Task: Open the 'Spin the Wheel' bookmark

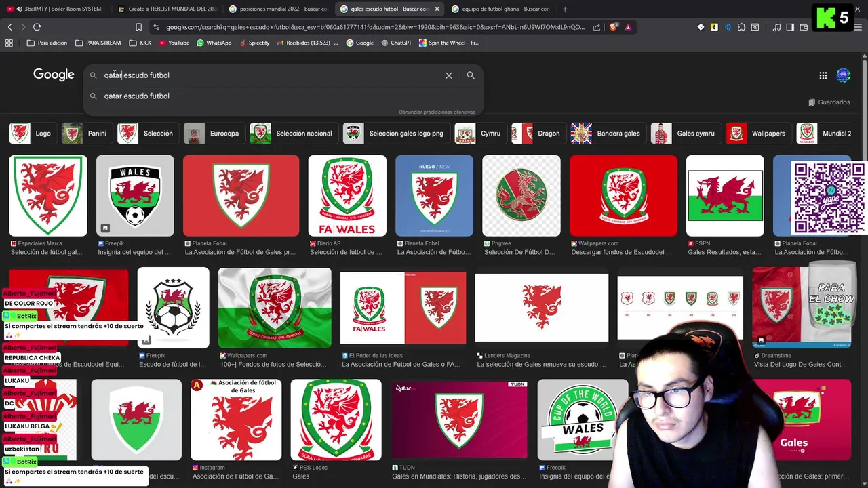Action: pyautogui.click(x=449, y=43)
